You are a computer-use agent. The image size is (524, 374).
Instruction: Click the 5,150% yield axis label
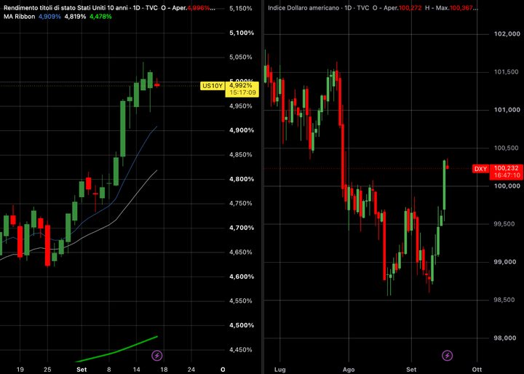pos(241,8)
